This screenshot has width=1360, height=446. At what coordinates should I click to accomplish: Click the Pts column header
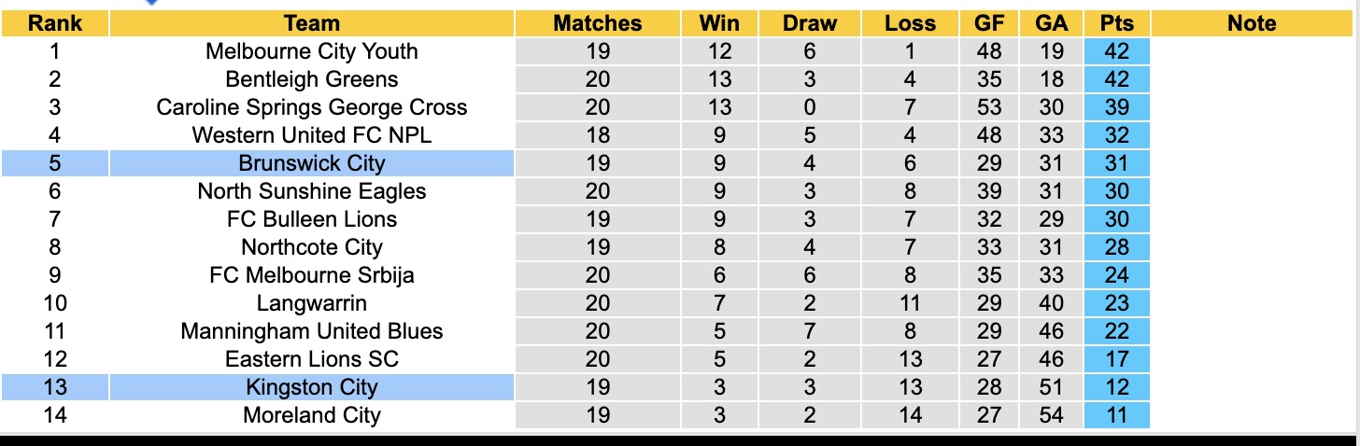point(1117,23)
